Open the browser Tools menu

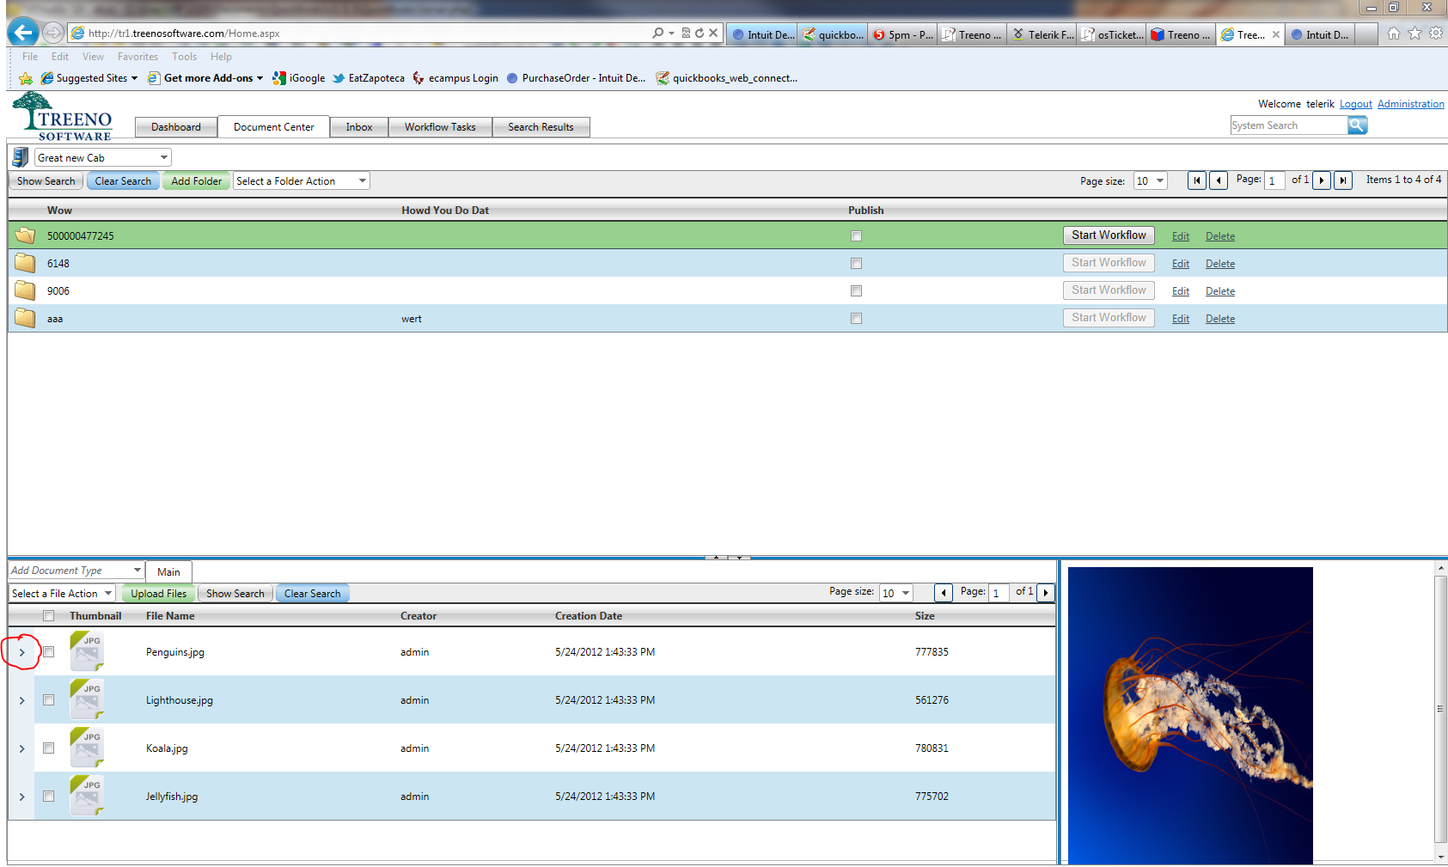coord(184,57)
